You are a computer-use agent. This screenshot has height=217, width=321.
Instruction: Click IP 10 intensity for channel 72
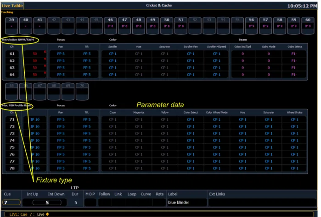click(35, 126)
